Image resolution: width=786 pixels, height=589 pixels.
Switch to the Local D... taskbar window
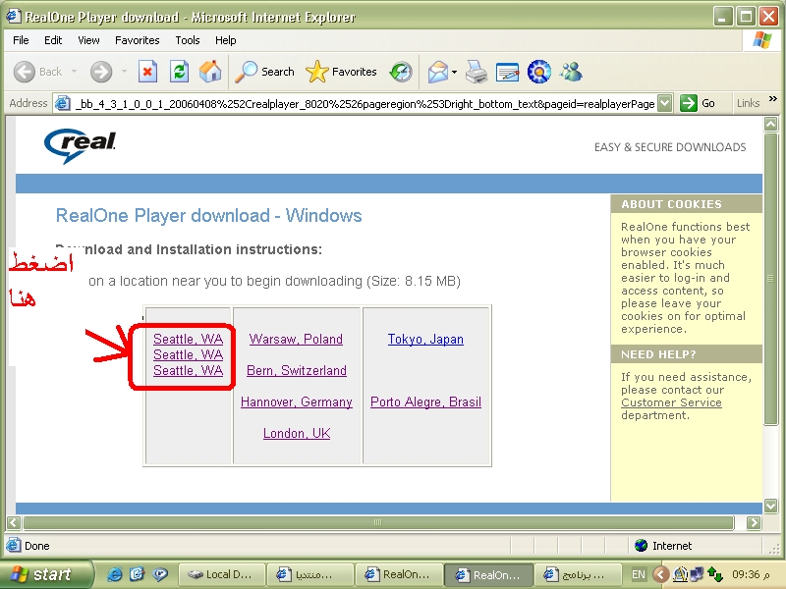click(x=220, y=574)
